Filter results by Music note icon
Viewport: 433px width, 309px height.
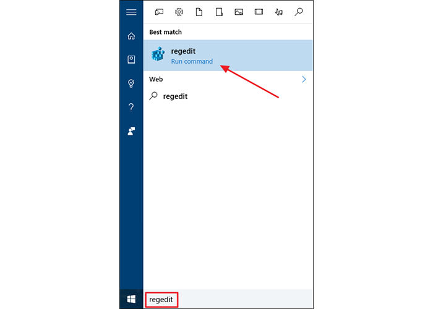tap(279, 12)
